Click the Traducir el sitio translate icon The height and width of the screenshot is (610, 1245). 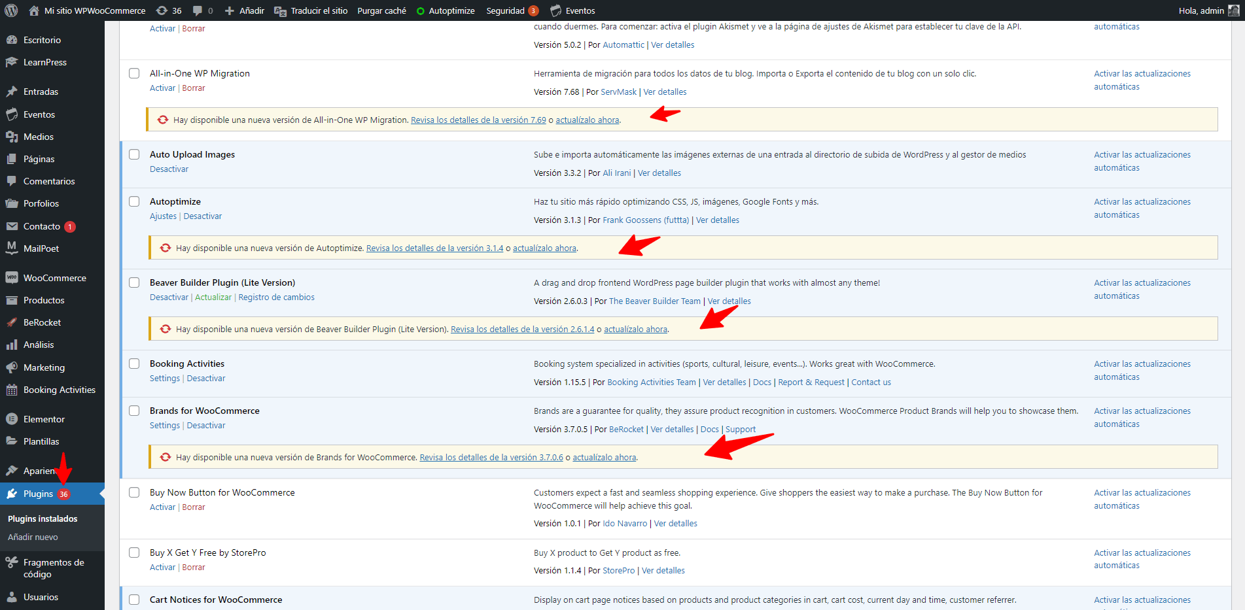tap(280, 10)
